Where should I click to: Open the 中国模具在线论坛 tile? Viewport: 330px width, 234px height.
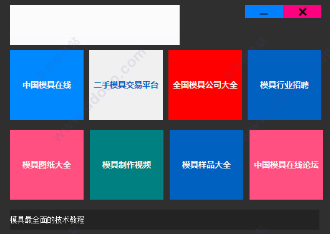pyautogui.click(x=286, y=165)
